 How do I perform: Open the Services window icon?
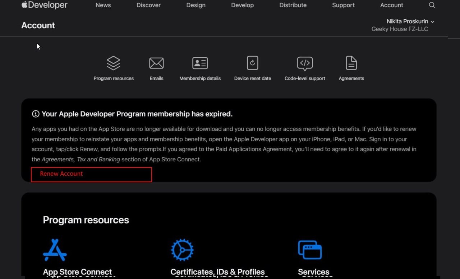click(x=310, y=250)
